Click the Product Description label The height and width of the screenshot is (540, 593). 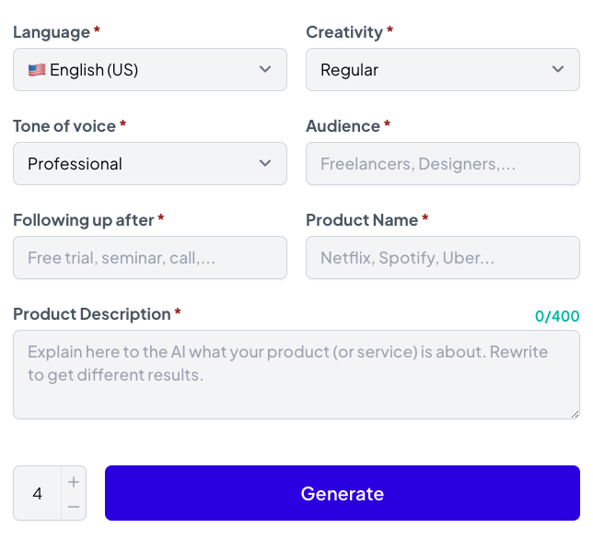[x=92, y=314]
